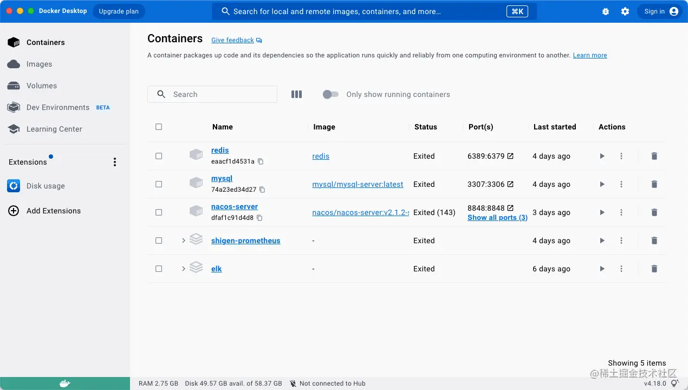Delete the nacos-server container
The width and height of the screenshot is (688, 390).
pyautogui.click(x=654, y=212)
